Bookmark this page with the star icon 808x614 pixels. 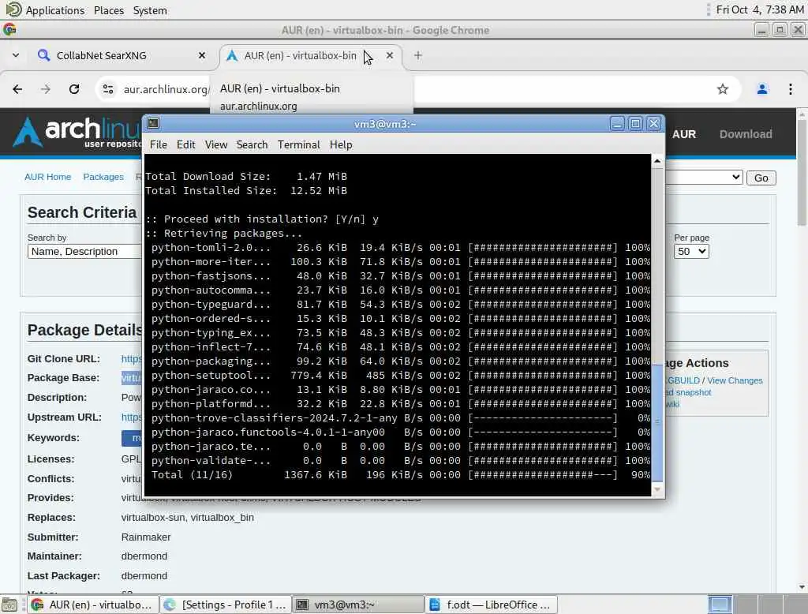click(723, 89)
